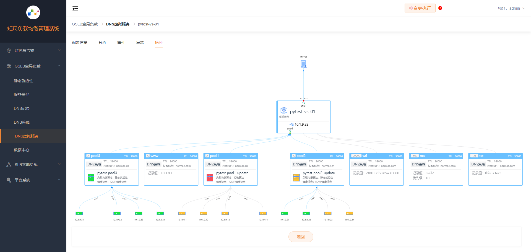This screenshot has height=252, width=531.
Task: Switch to the 分析 tab
Action: pyautogui.click(x=102, y=43)
